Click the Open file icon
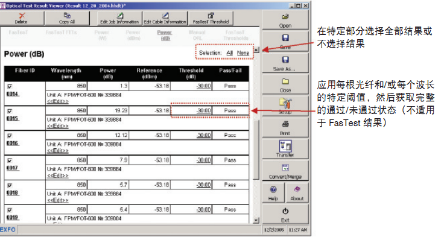 pyautogui.click(x=285, y=17)
